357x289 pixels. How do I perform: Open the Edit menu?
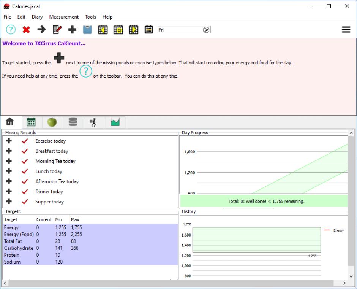[x=21, y=17]
